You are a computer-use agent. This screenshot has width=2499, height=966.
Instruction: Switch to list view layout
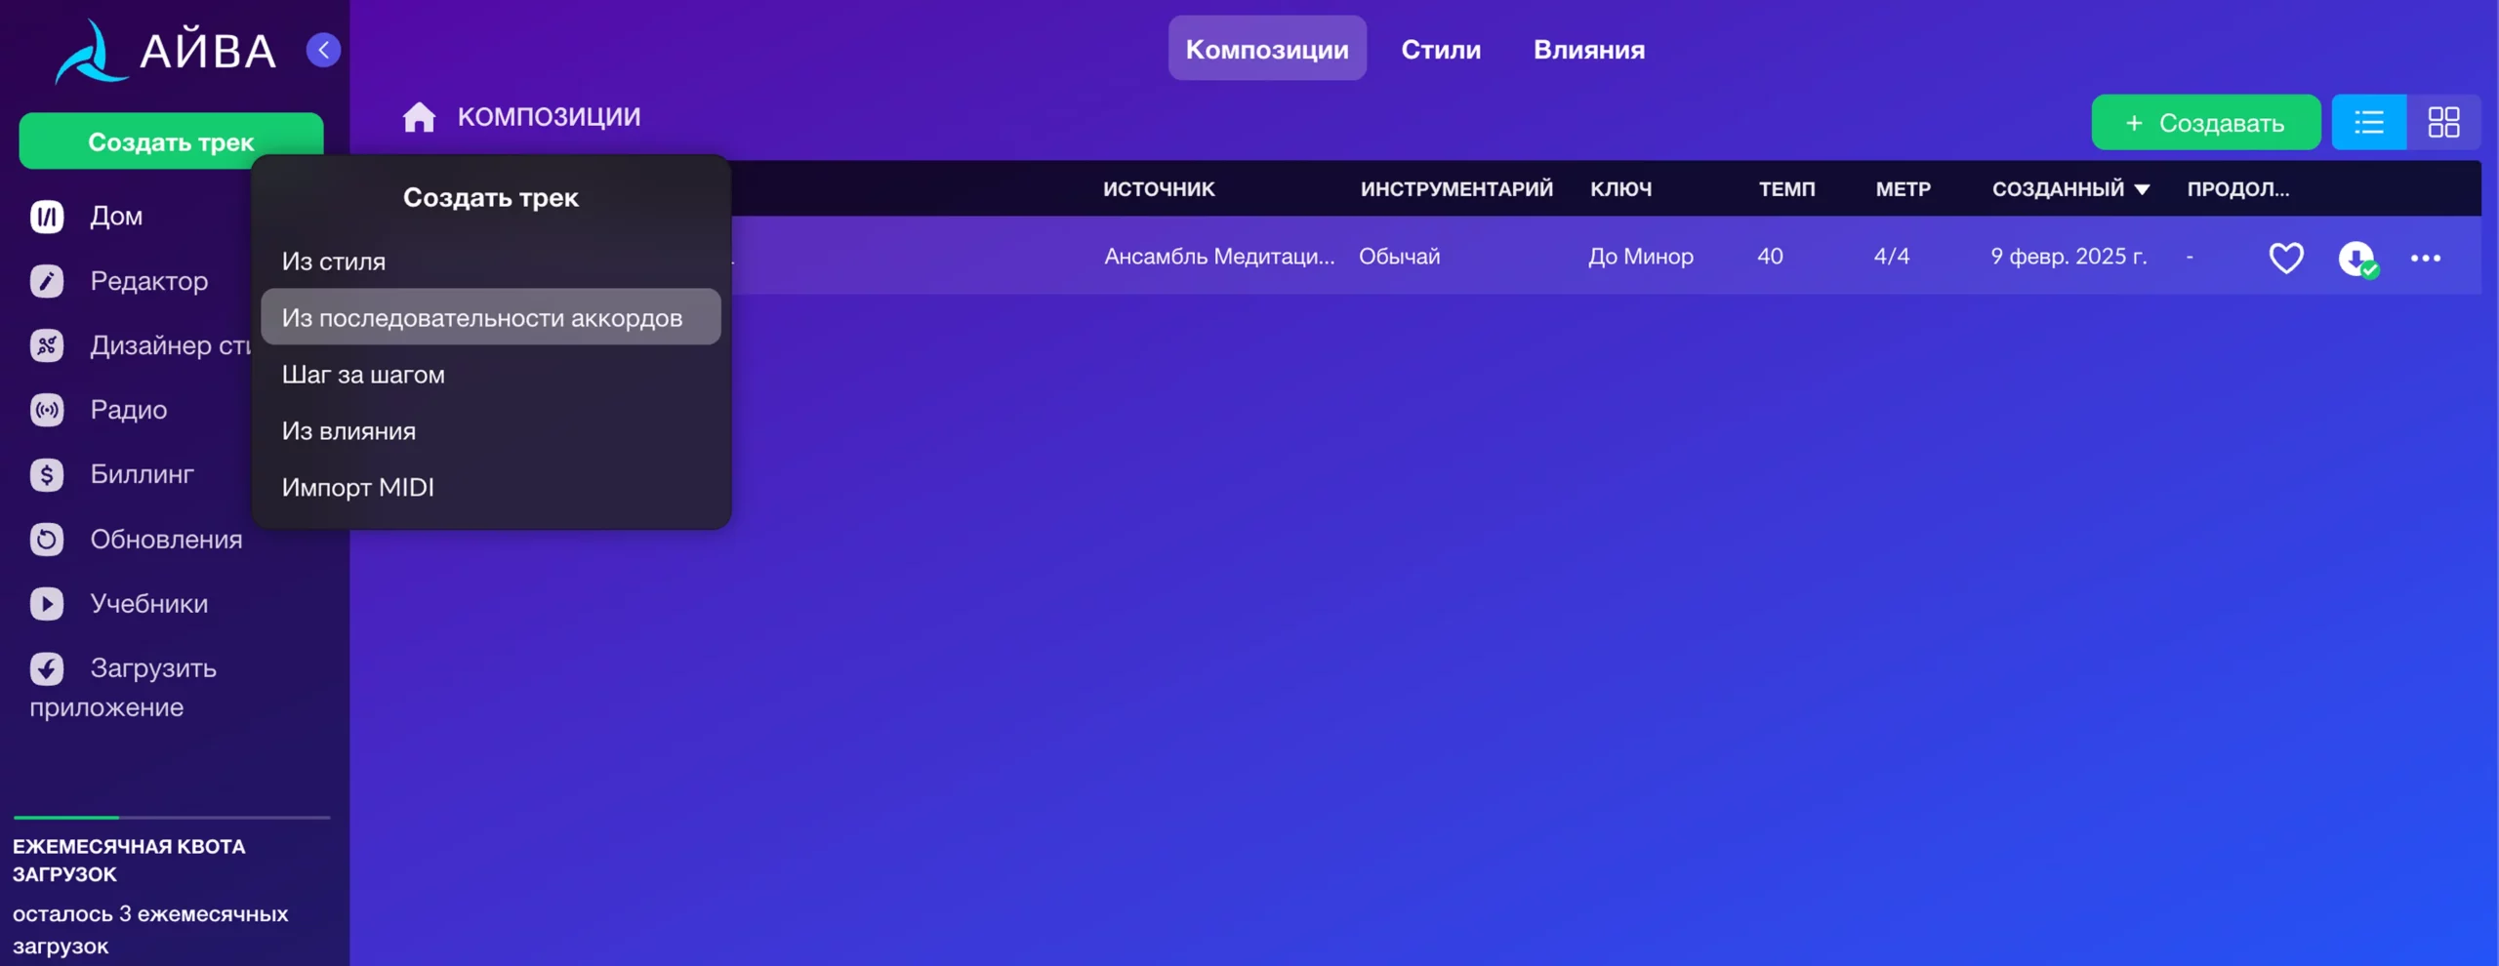point(2368,122)
